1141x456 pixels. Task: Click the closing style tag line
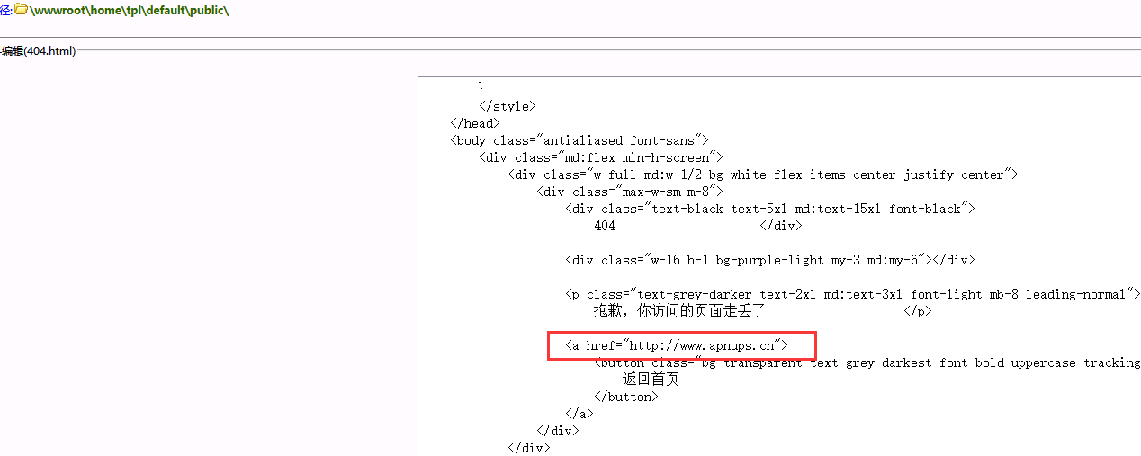507,106
